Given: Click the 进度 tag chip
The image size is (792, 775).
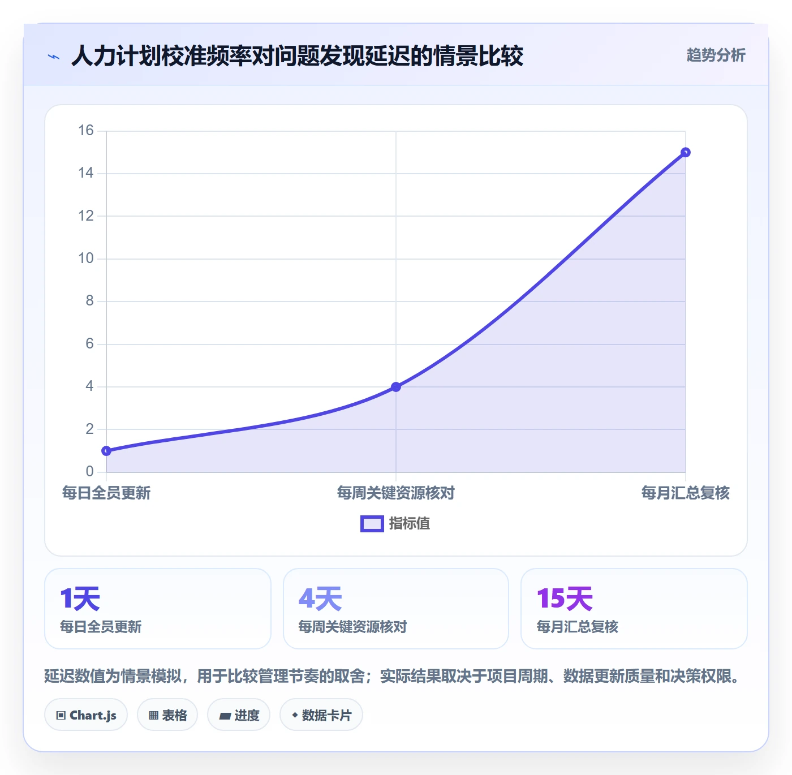Looking at the screenshot, I should point(239,715).
